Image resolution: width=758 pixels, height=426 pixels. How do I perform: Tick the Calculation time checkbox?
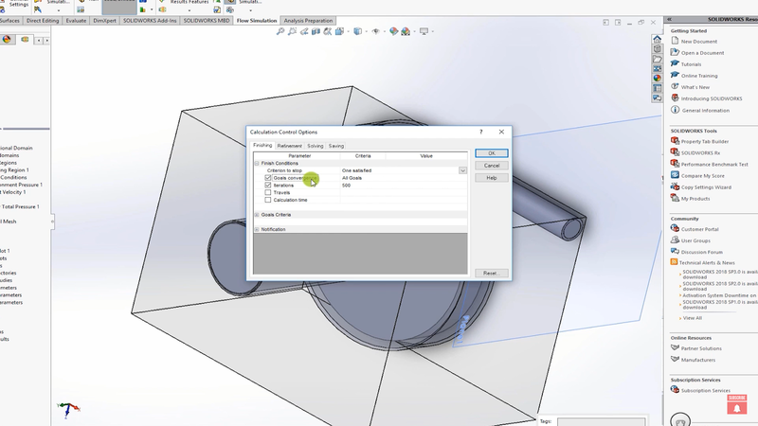268,200
